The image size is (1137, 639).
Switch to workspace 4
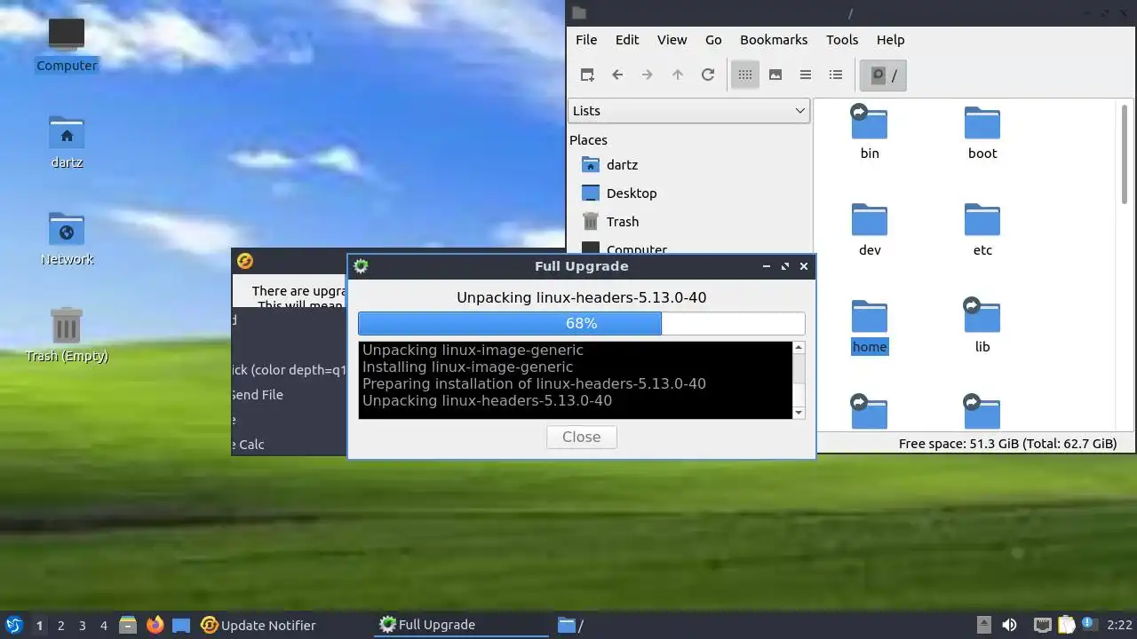point(103,626)
